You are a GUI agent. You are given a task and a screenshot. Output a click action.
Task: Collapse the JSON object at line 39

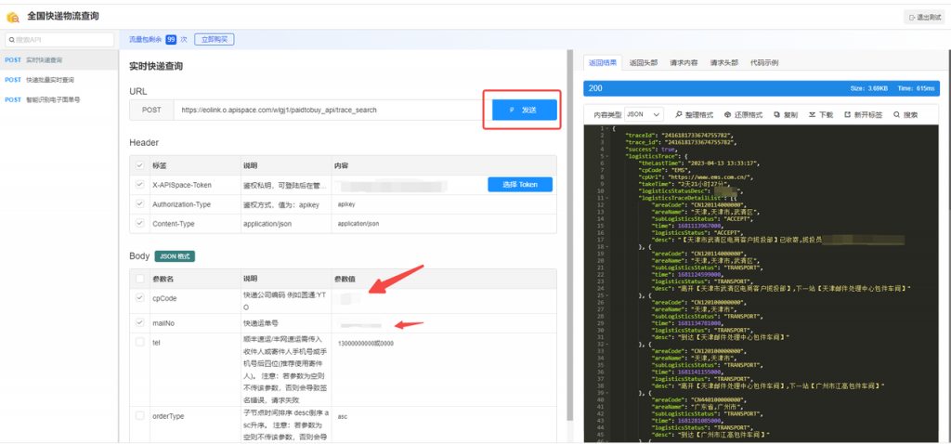(x=609, y=393)
